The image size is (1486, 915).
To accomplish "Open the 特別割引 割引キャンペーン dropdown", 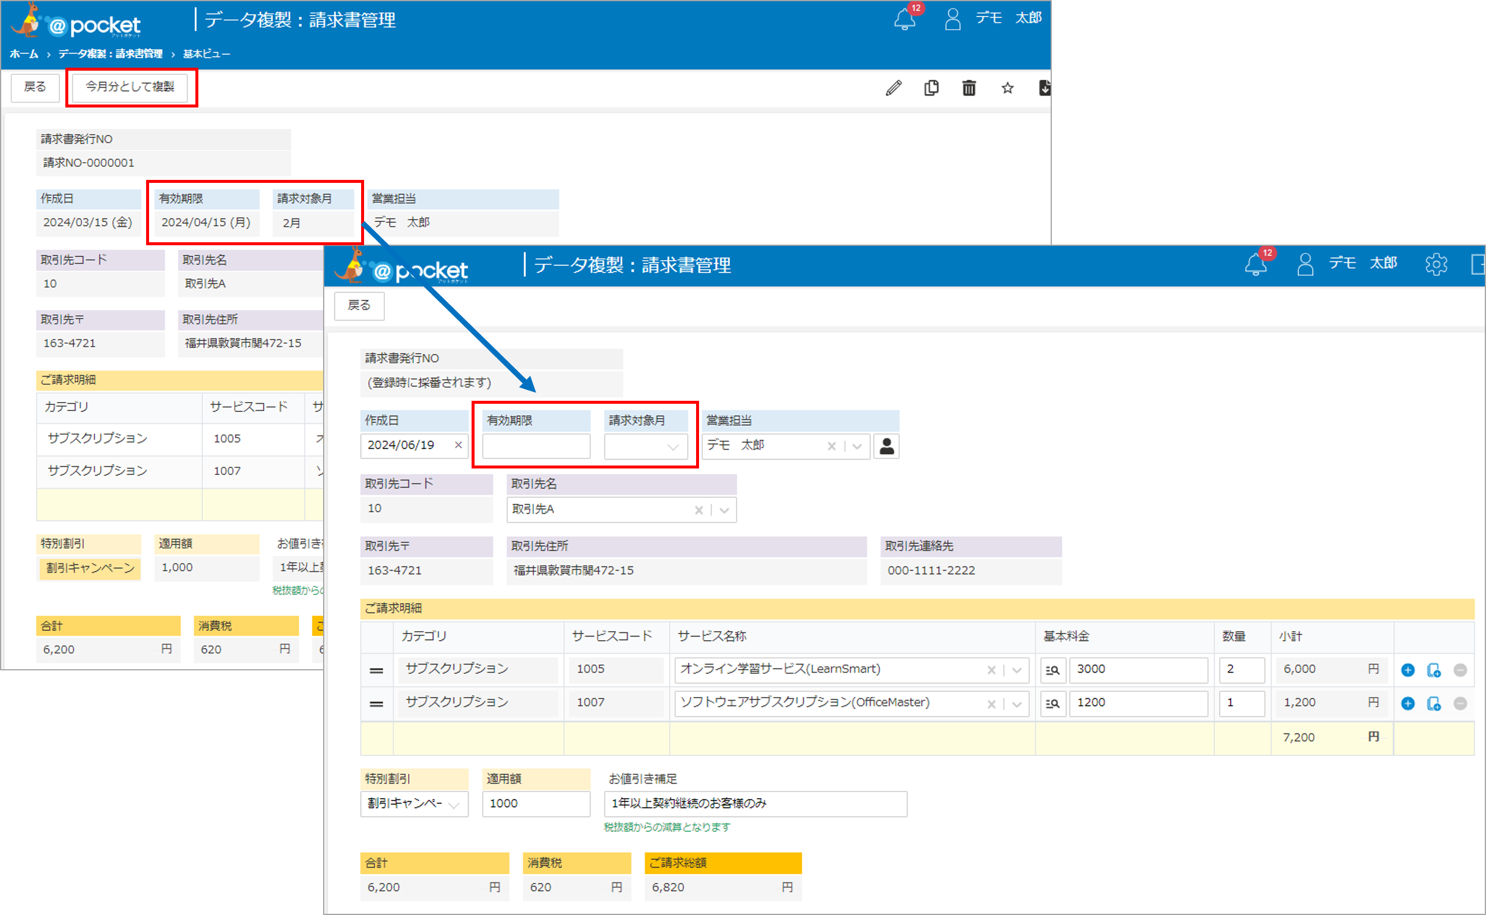I will point(415,803).
